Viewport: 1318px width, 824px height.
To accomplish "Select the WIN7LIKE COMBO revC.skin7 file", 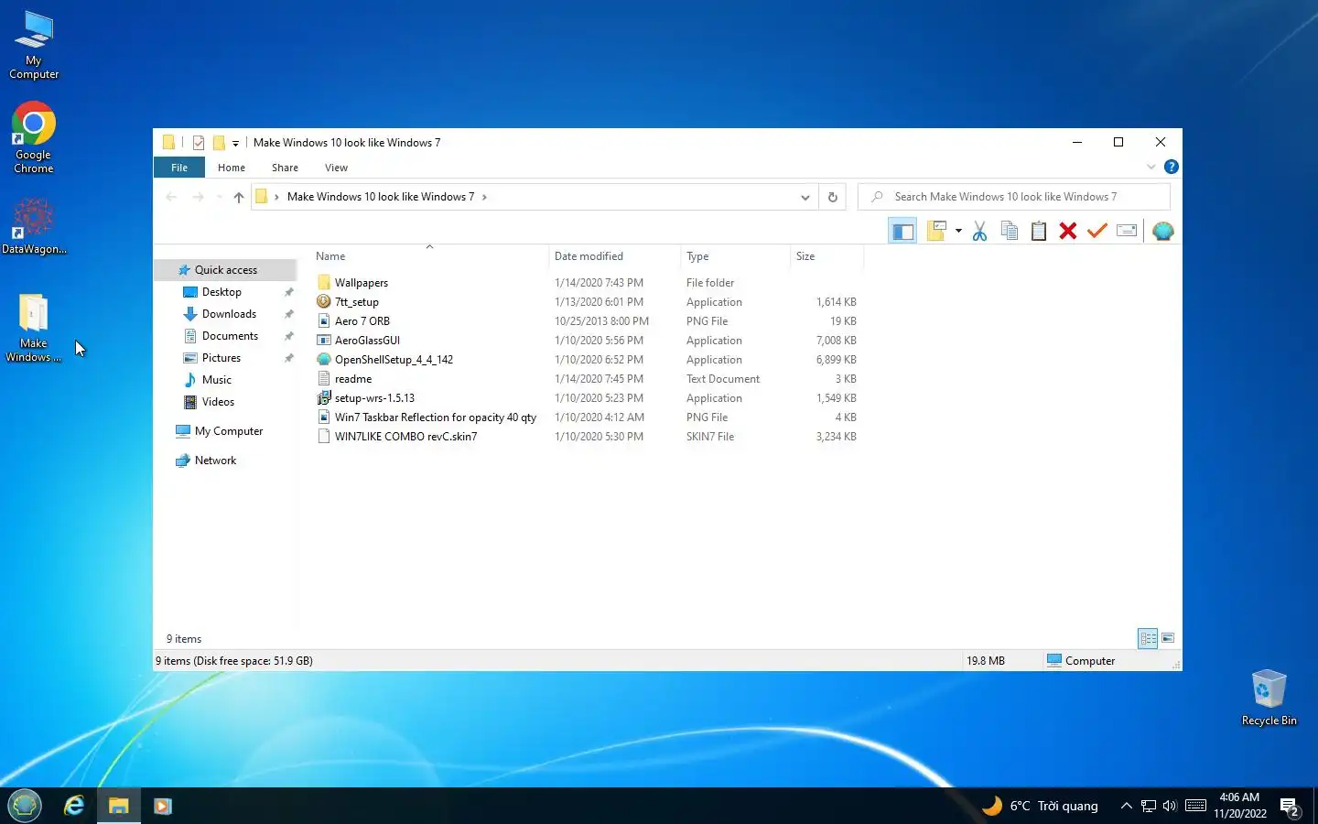I will (x=405, y=437).
